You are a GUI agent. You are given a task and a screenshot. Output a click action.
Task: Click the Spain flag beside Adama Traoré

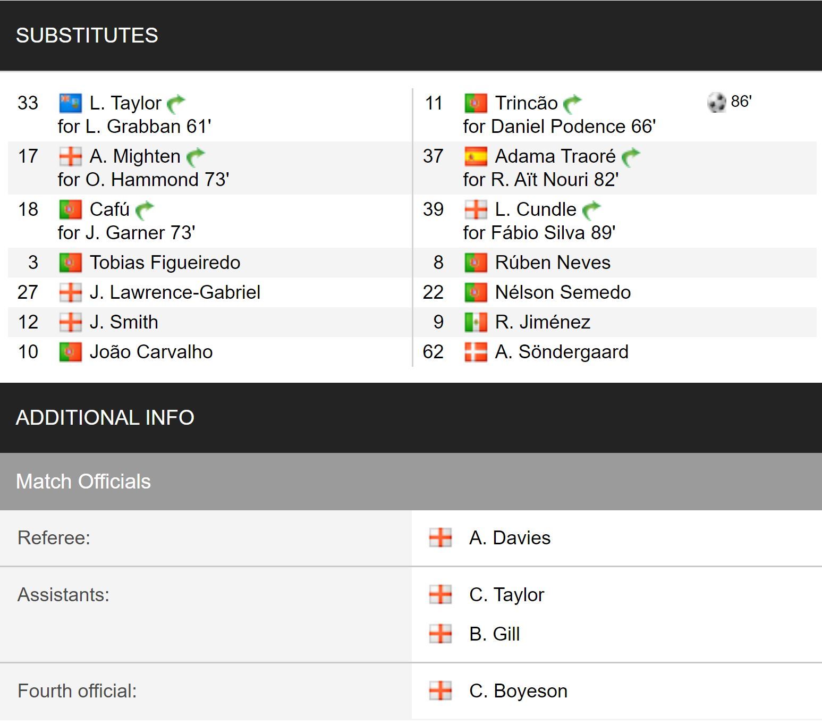pyautogui.click(x=476, y=156)
